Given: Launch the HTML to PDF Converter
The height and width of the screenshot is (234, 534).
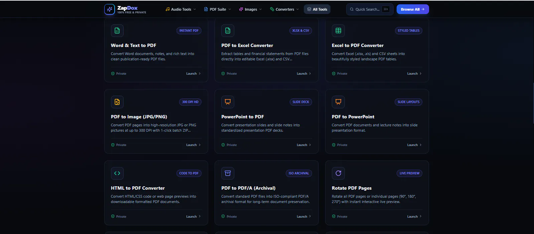Looking at the screenshot, I should pyautogui.click(x=193, y=216).
